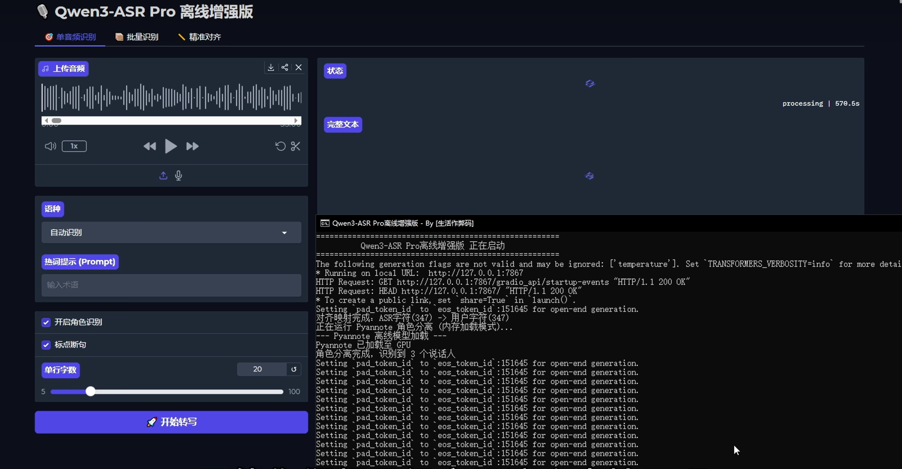This screenshot has height=469, width=902.
Task: Click the local URL http://127.0.0.1:7867 line in console
Action: coord(419,273)
